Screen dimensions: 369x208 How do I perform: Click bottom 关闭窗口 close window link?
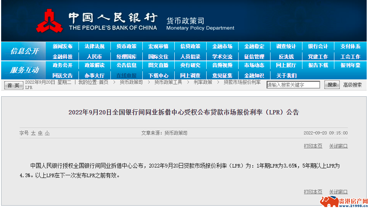coord(338,191)
